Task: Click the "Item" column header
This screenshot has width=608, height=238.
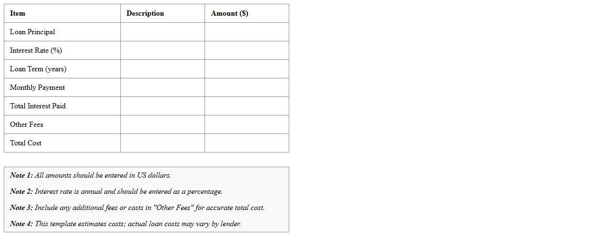Action: pos(18,13)
